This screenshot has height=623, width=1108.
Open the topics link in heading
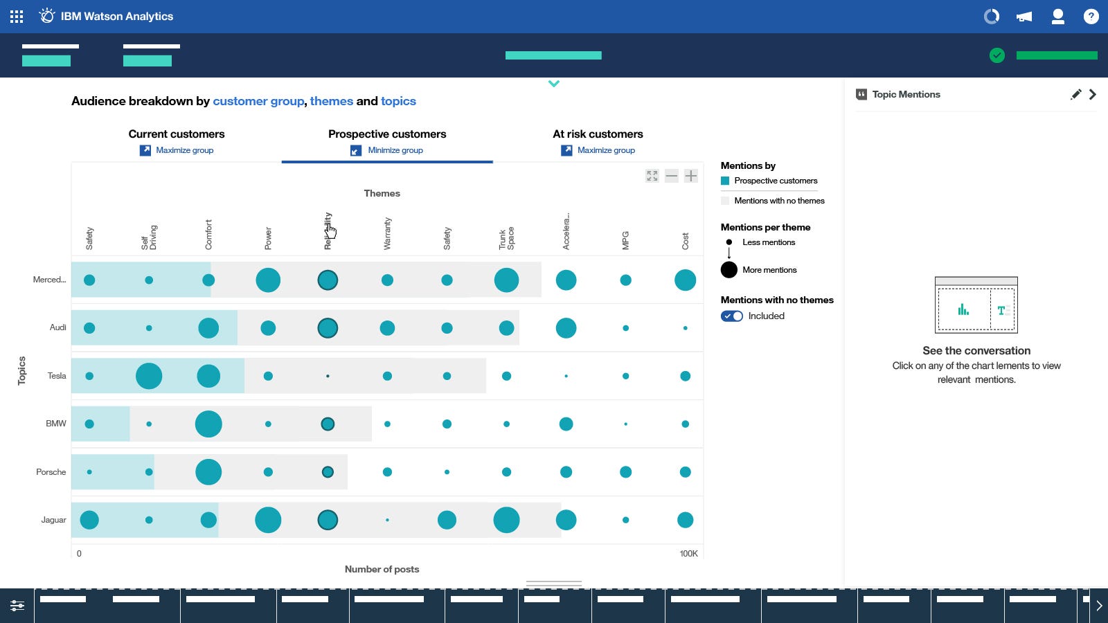point(398,101)
